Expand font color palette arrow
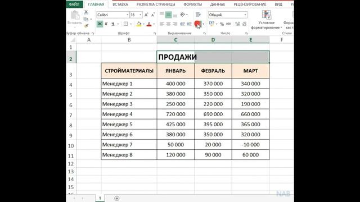 tap(154, 24)
